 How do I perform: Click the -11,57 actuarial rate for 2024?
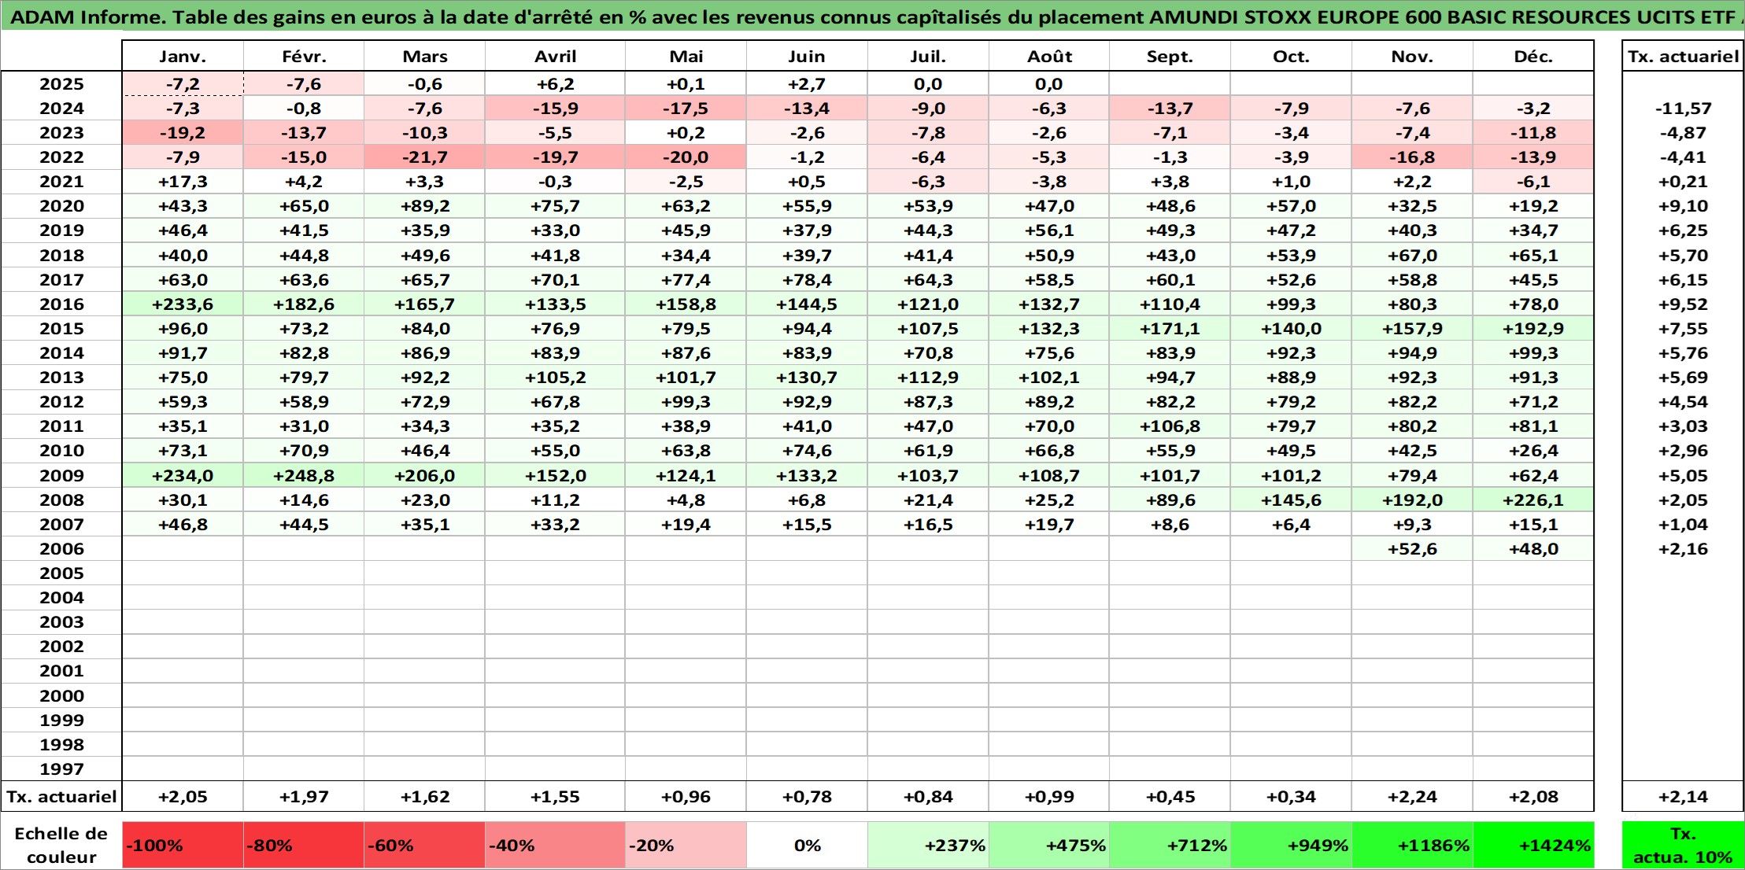1683,109
